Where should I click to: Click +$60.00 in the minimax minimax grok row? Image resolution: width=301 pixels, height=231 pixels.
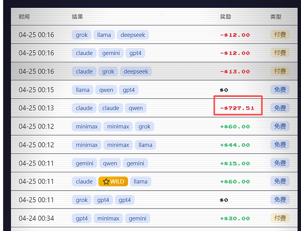[235, 127]
